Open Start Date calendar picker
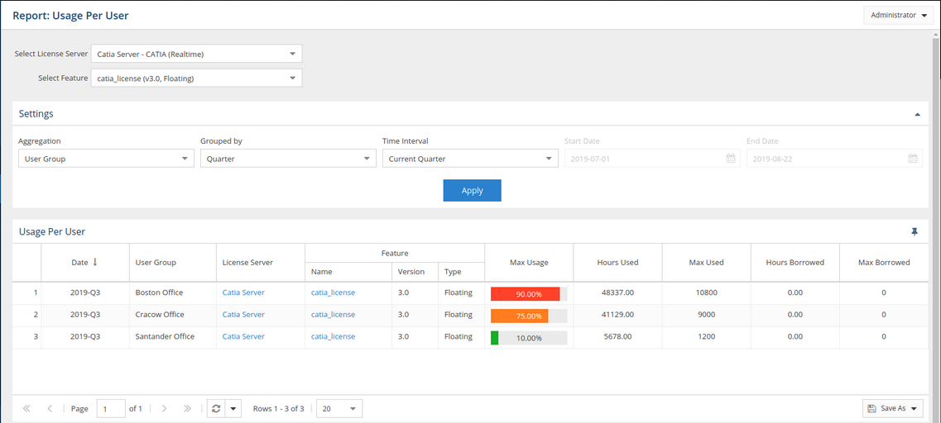Viewport: 941px width, 423px height. pyautogui.click(x=730, y=159)
